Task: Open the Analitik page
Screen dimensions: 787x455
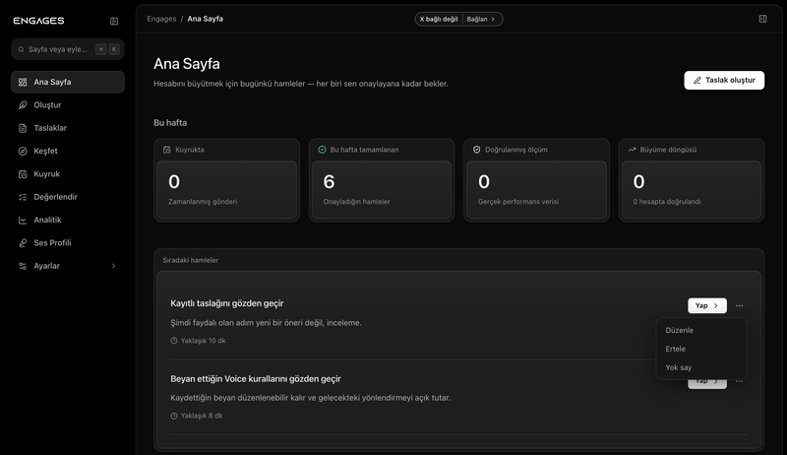Action: pyautogui.click(x=68, y=220)
